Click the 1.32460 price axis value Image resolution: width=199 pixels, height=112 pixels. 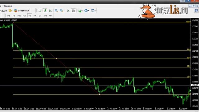pyautogui.click(x=195, y=51)
